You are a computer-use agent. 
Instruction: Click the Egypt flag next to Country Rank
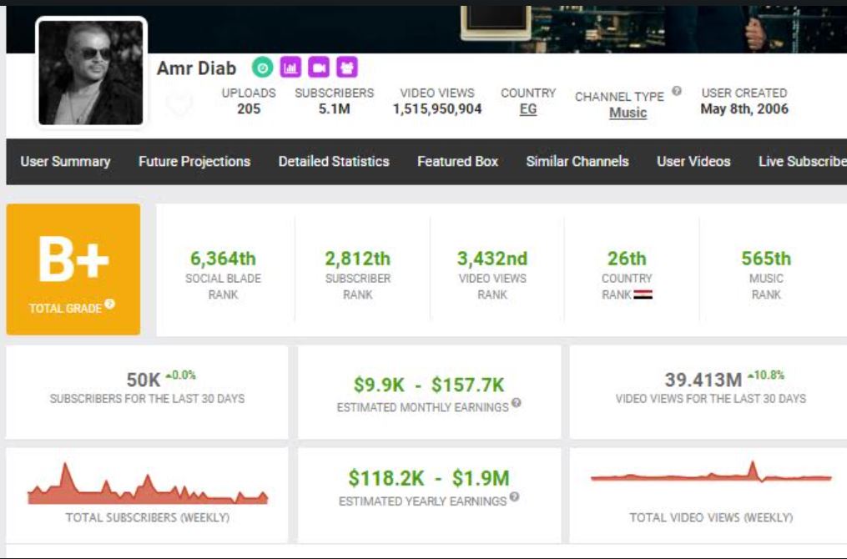coord(643,295)
